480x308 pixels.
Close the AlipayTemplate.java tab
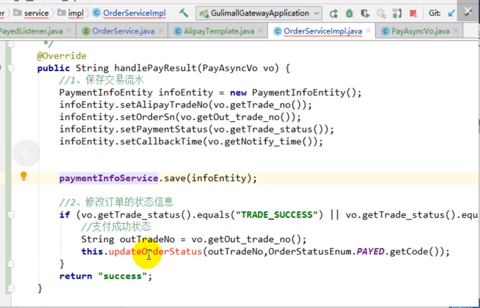[x=260, y=31]
